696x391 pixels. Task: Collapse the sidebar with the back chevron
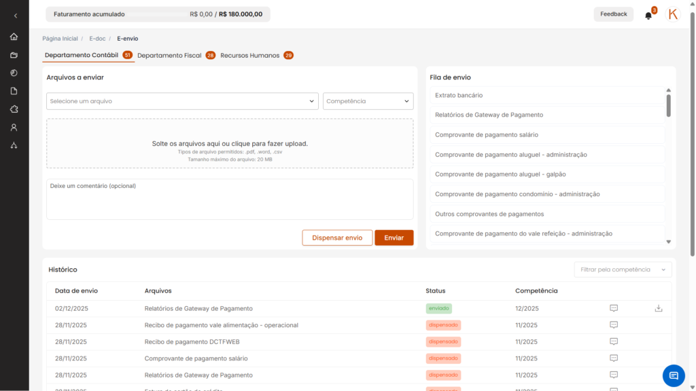point(15,16)
